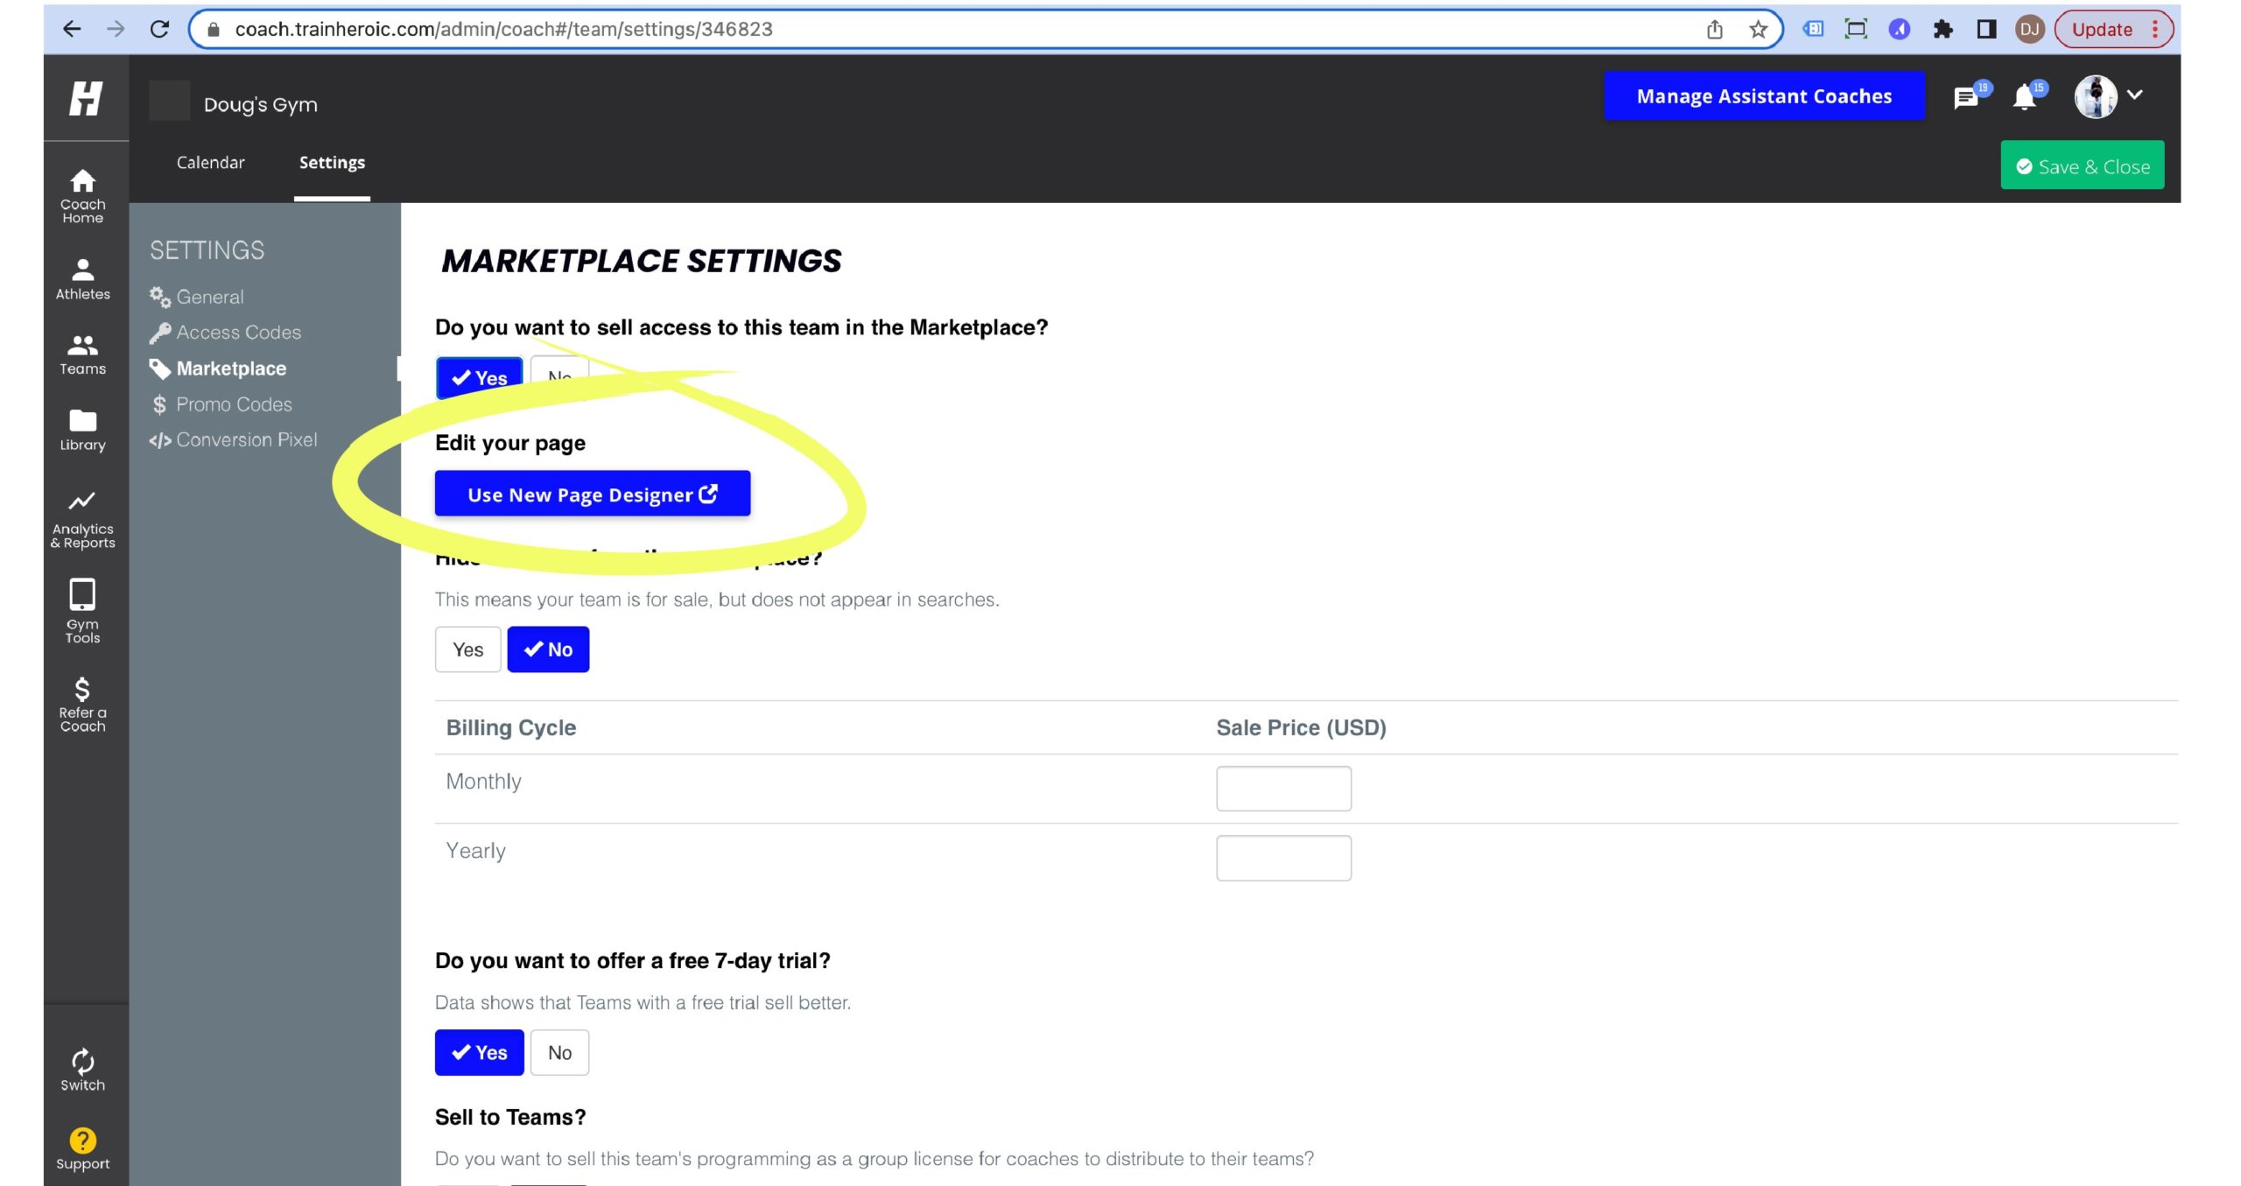Click Yearly sale price field
This screenshot has height=1186, width=2241.
click(x=1283, y=858)
